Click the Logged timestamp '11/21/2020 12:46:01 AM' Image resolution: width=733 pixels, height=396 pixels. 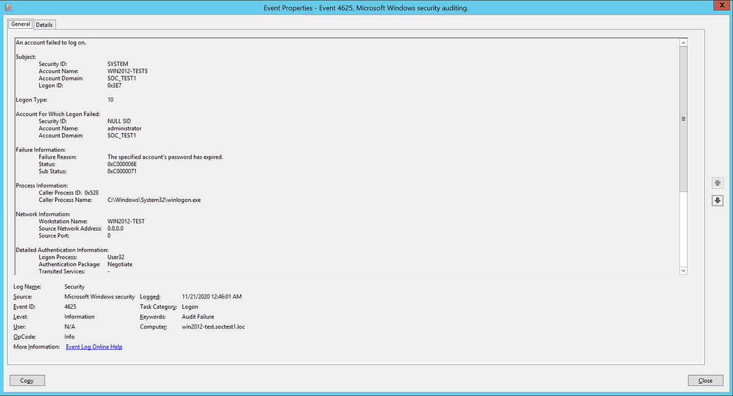pos(212,297)
